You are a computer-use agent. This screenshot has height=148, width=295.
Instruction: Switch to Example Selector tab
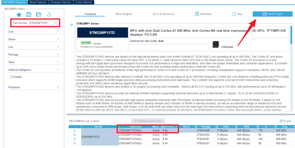click(61, 2)
